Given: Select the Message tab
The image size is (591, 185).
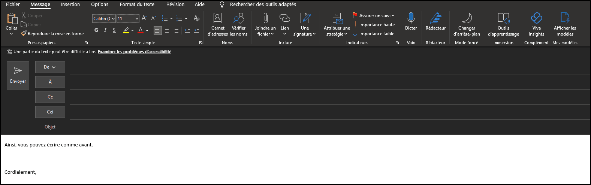Looking at the screenshot, I should [x=40, y=4].
